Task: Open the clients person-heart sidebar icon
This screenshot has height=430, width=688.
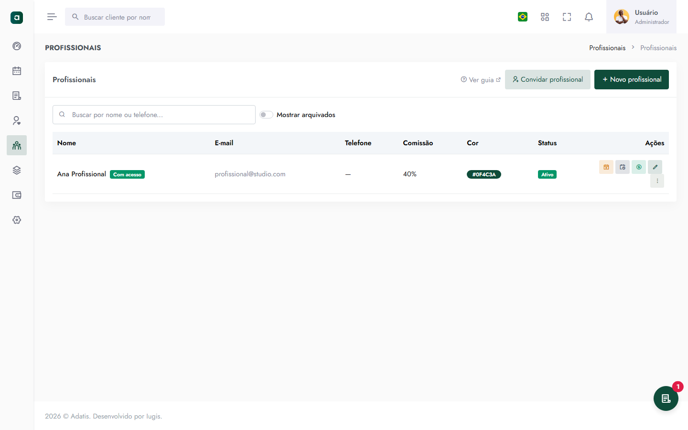Action: pyautogui.click(x=17, y=120)
